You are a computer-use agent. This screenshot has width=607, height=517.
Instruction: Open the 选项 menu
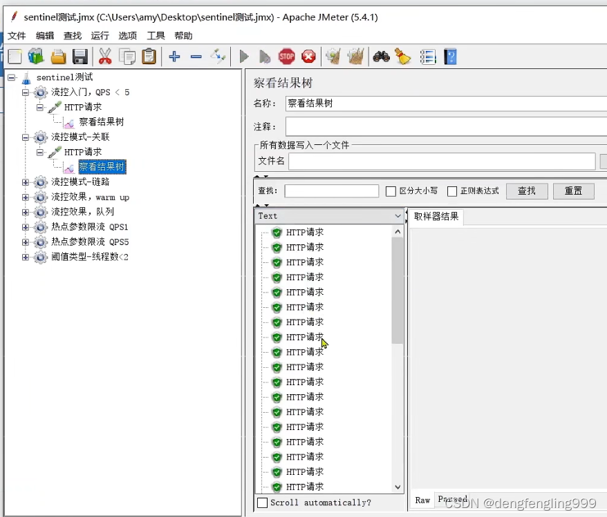point(128,36)
